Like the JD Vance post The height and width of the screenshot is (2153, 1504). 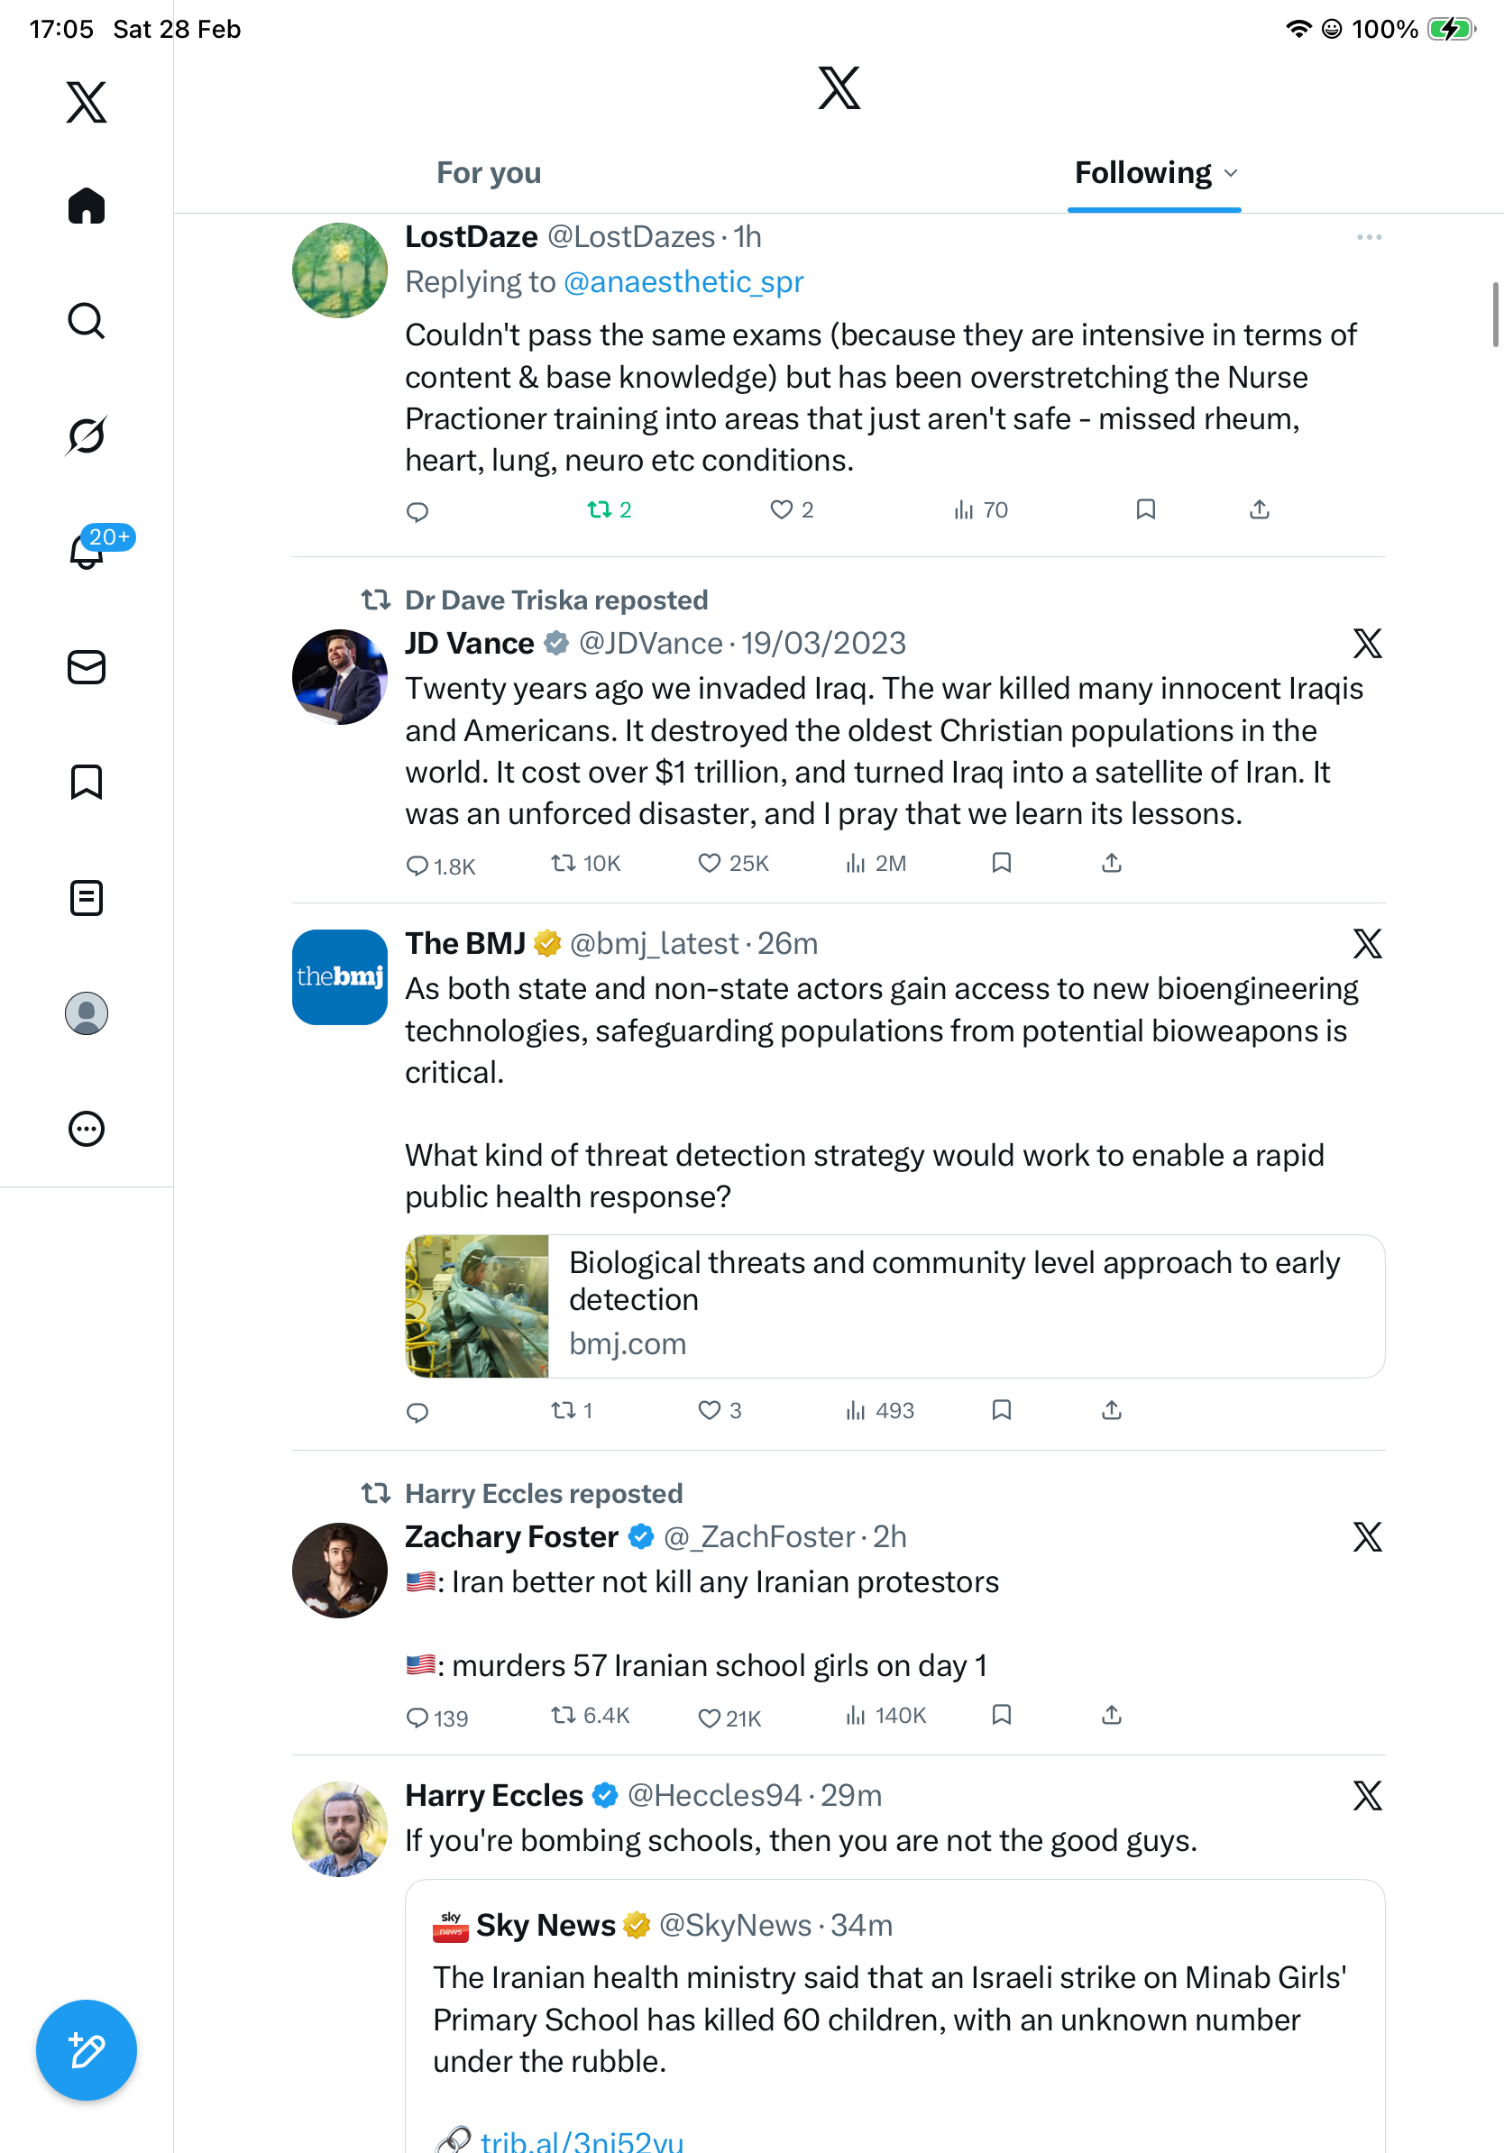[710, 864]
